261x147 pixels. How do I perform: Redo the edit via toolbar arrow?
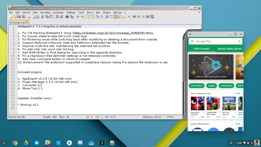click(x=62, y=16)
